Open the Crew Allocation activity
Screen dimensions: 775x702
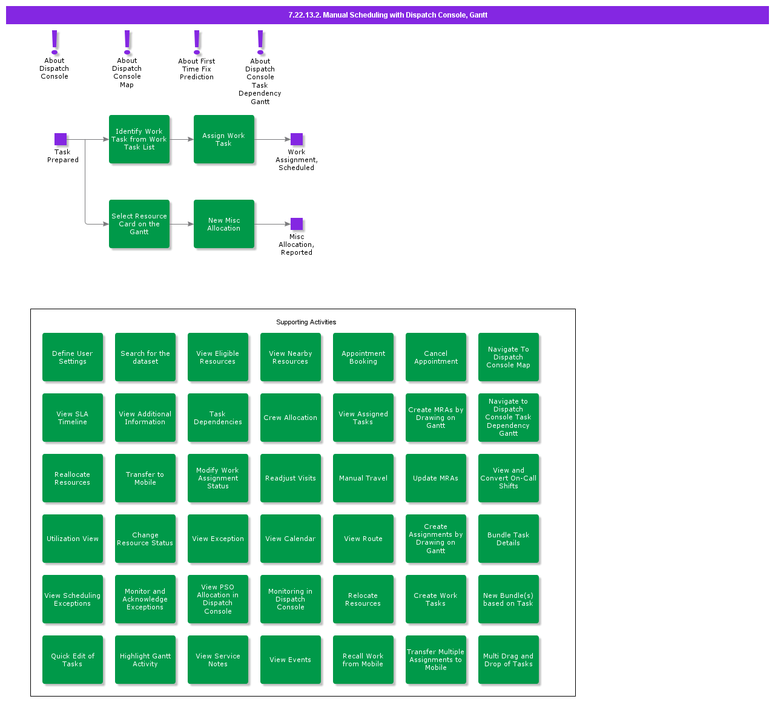[291, 418]
